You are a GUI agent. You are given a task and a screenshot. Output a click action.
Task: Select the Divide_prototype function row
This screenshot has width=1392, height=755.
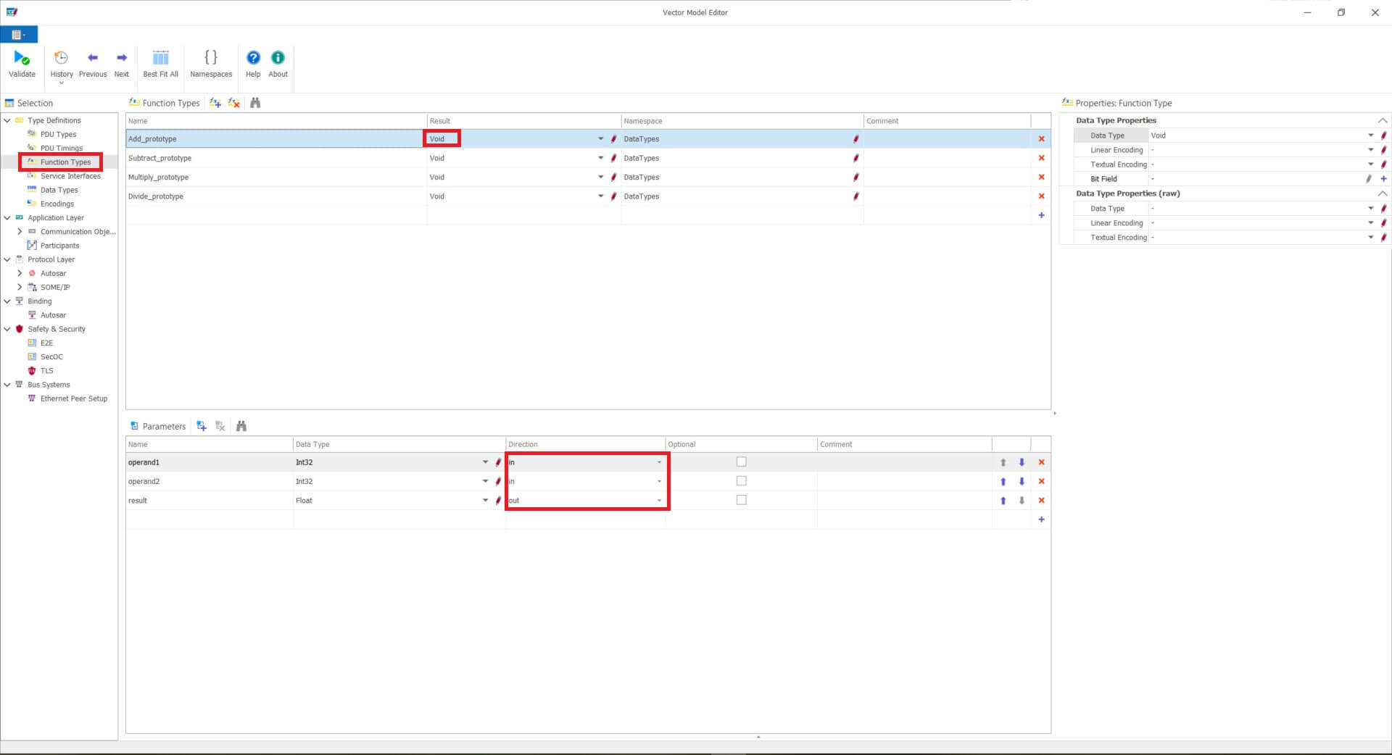click(x=275, y=196)
